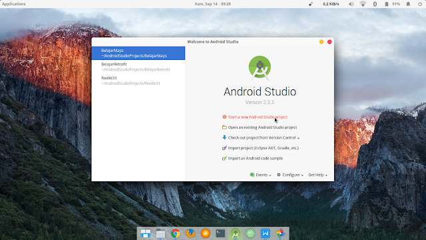Click the new project sunburst icon
Viewport: 426px width, 240px height.
pos(224,117)
